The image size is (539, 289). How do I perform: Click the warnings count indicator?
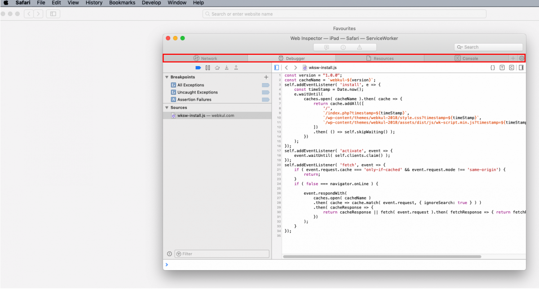click(360, 47)
